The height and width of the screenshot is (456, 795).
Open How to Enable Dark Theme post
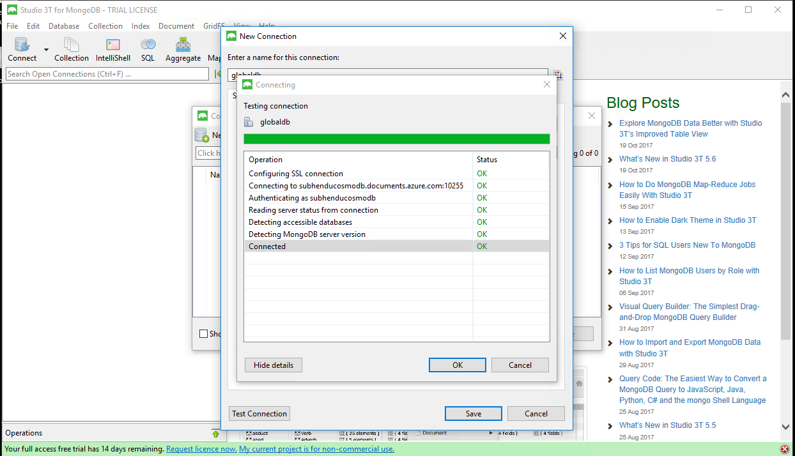point(688,220)
